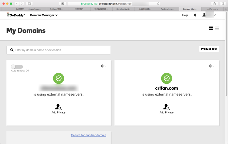Click Add Privacy icon under crifan.com

click(x=166, y=107)
